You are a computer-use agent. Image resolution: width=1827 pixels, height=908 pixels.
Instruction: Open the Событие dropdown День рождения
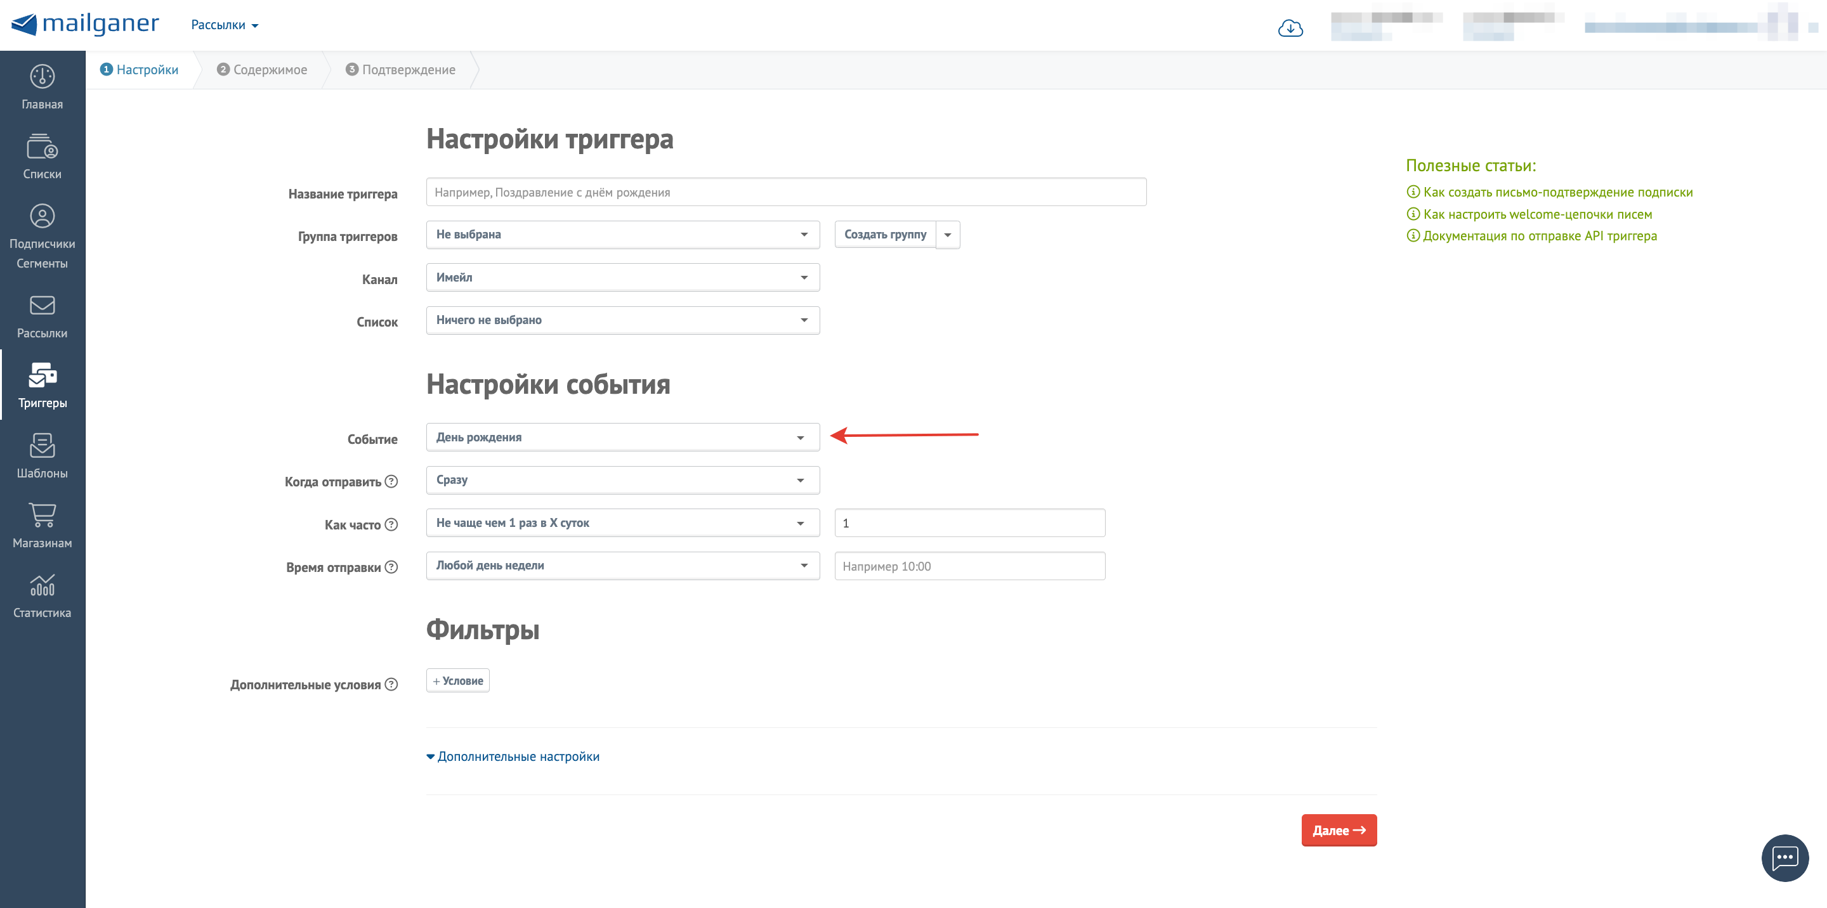(623, 438)
